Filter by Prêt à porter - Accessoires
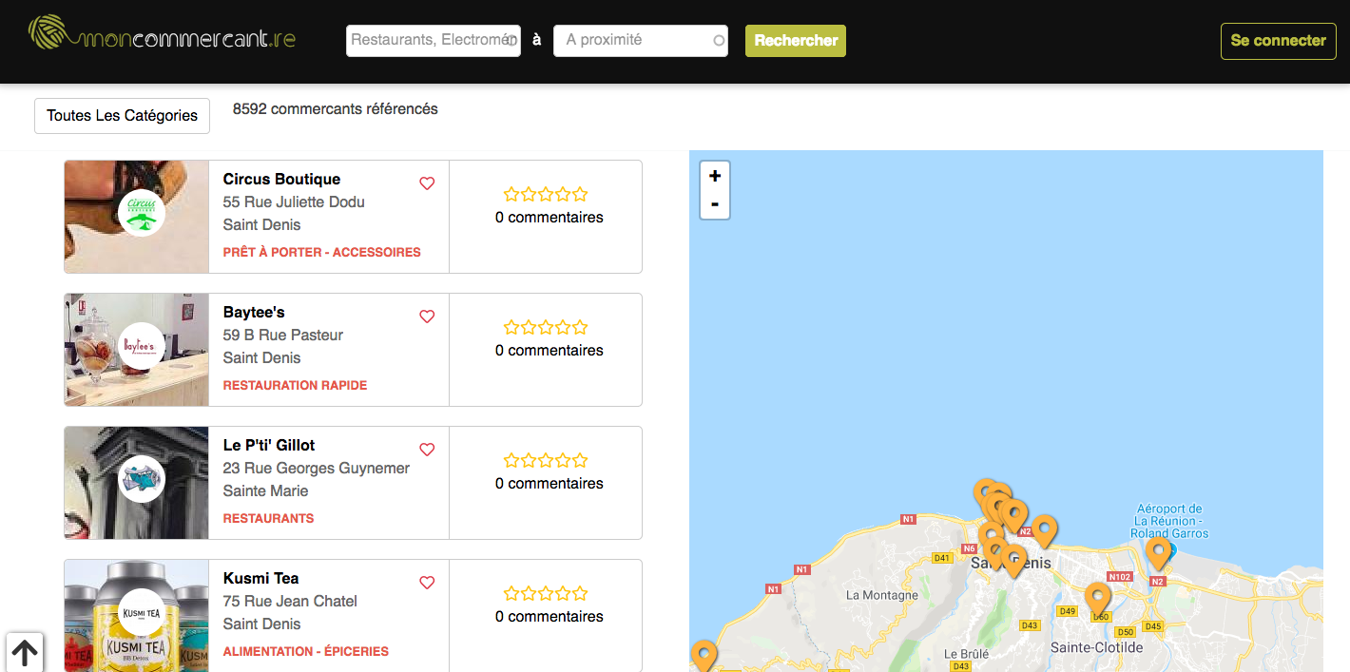This screenshot has height=672, width=1350. tap(322, 253)
